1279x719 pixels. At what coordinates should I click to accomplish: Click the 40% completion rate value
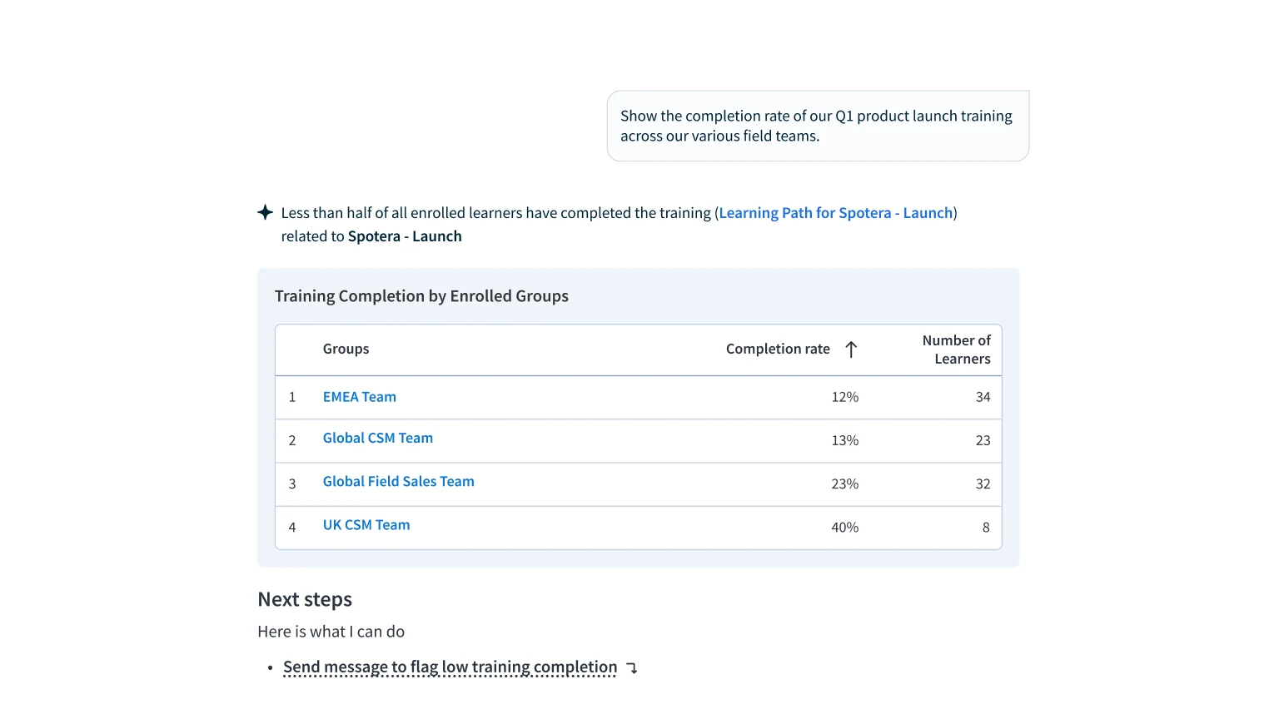pos(844,528)
